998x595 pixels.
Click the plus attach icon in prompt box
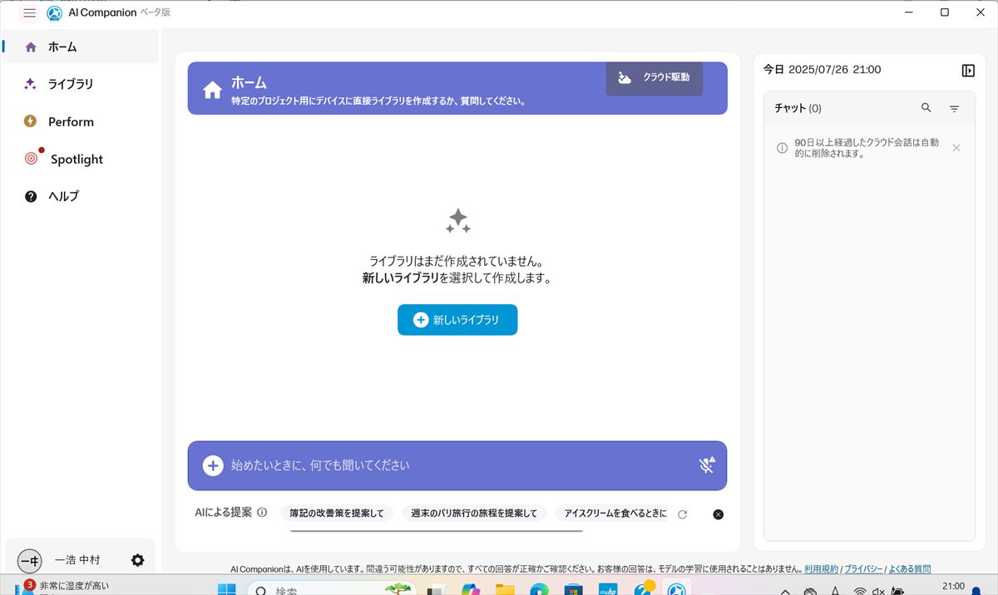(213, 465)
